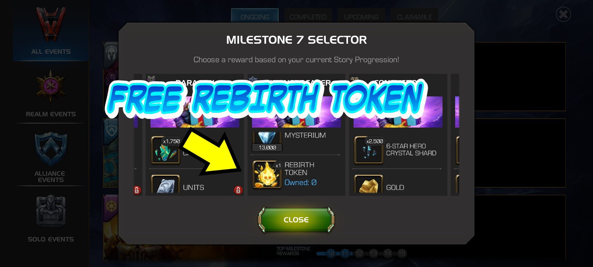Tap the red lock at the left edge

(x=137, y=190)
